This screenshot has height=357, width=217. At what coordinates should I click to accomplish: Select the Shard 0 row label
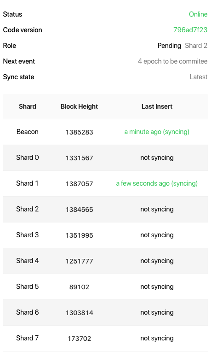point(28,158)
